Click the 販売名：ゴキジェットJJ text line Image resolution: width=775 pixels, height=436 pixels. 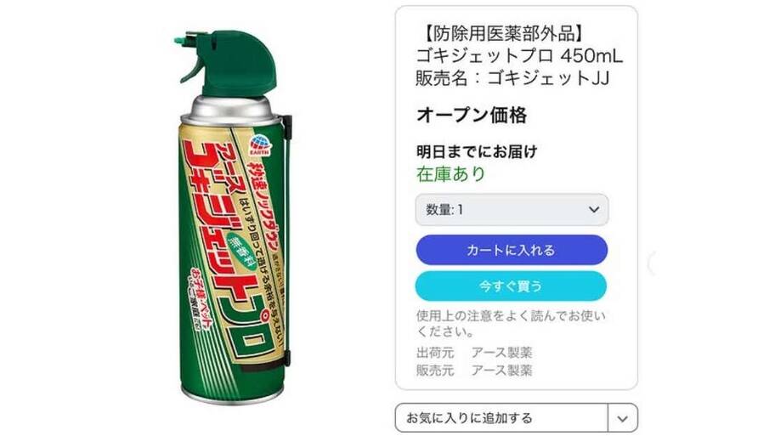click(512, 78)
